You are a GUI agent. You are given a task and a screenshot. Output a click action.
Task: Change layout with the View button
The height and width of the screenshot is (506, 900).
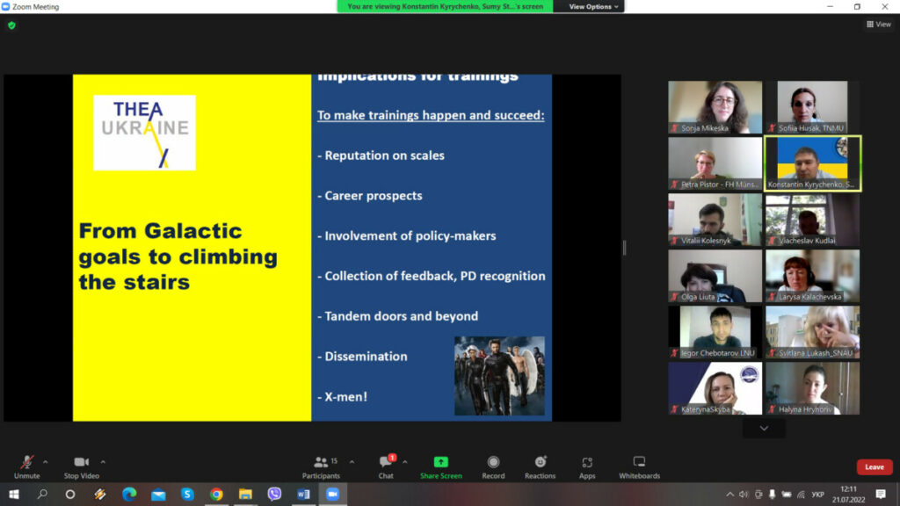(878, 25)
